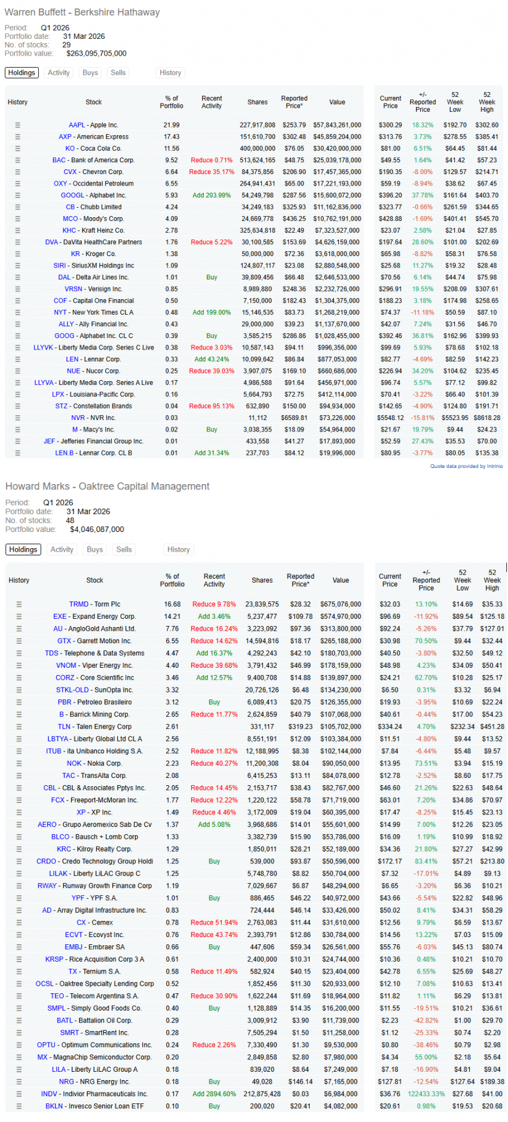Open INDV - Indivior Pharmaceuticals link
The image size is (508, 1122).
(x=94, y=1094)
